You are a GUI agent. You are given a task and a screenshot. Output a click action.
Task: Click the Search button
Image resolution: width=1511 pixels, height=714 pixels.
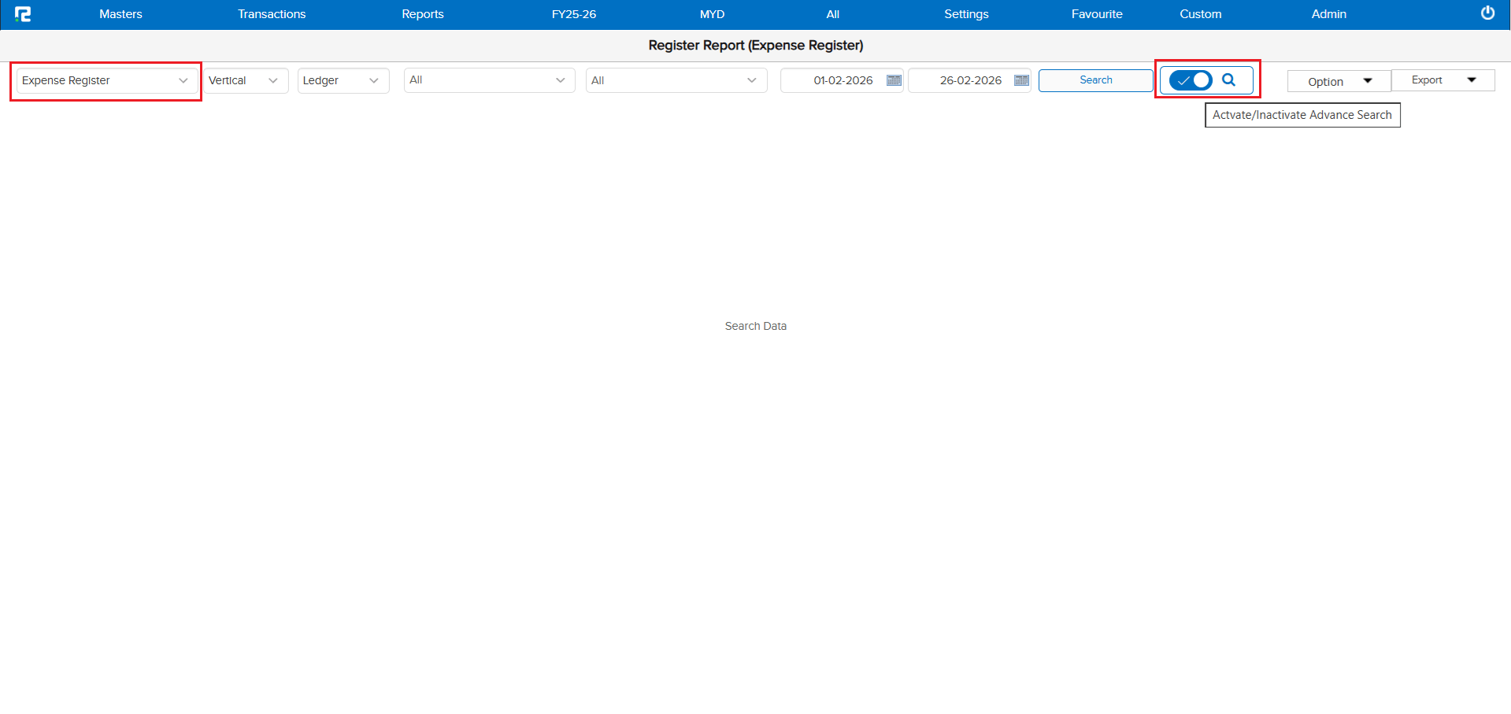(x=1095, y=80)
